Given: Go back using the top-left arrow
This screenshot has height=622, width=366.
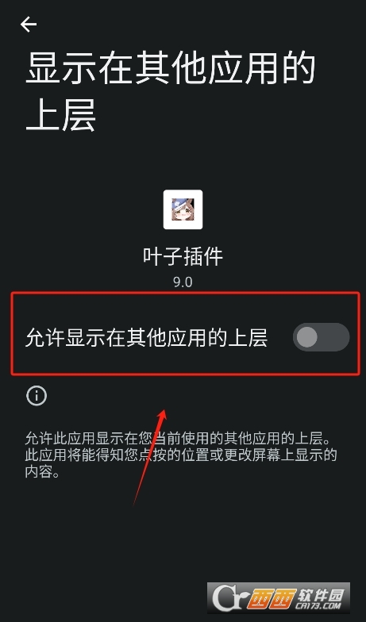Looking at the screenshot, I should [29, 25].
